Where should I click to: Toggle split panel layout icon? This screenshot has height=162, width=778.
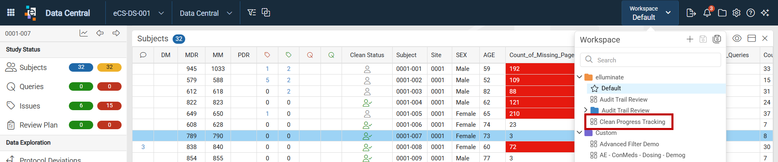click(752, 38)
